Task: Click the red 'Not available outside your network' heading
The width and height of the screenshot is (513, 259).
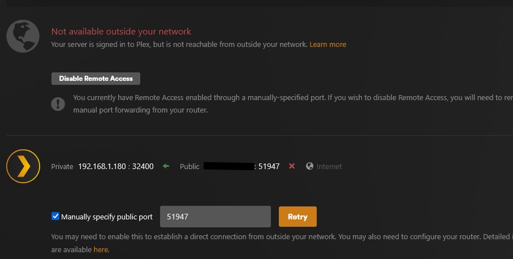Action: tap(121, 32)
